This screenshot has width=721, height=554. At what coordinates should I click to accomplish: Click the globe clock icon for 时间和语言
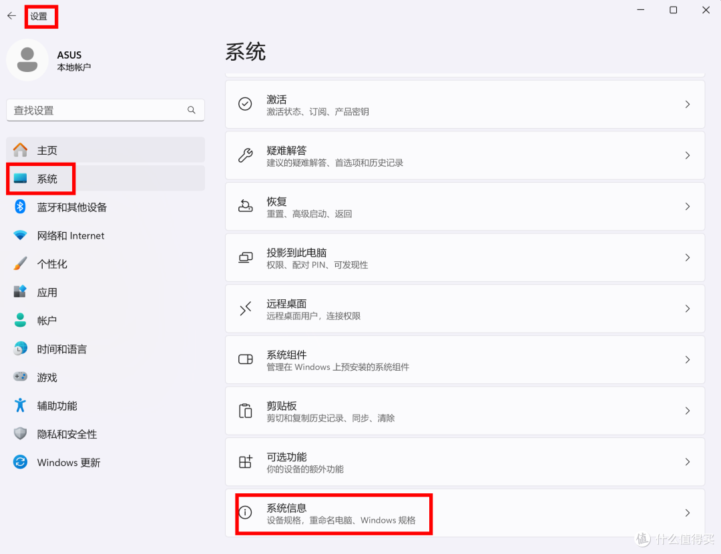click(20, 349)
